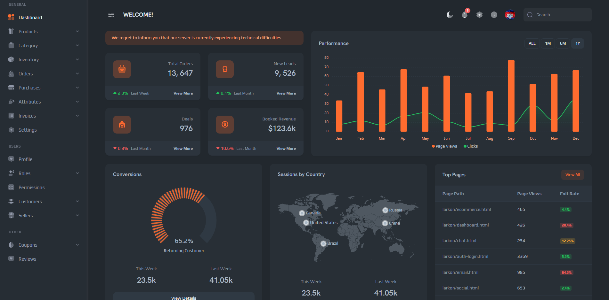The width and height of the screenshot is (609, 300).
Task: Expand the Sellers submenu chevron
Action: (x=77, y=215)
